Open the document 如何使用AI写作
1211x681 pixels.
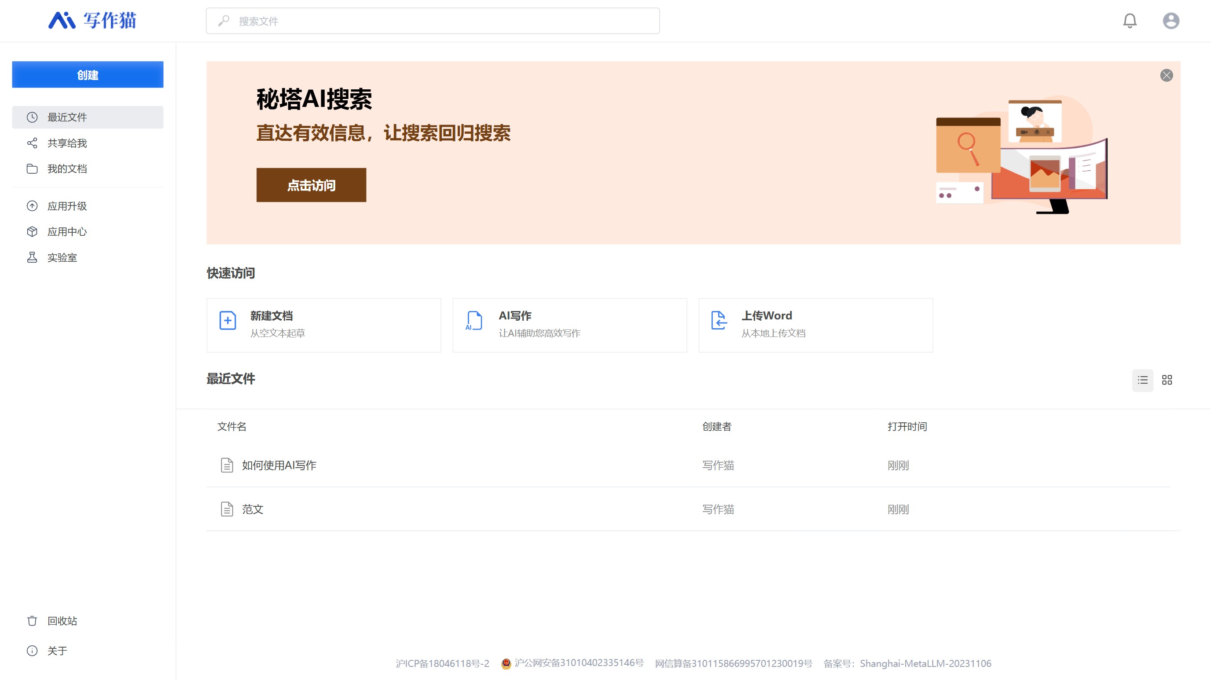coord(279,465)
